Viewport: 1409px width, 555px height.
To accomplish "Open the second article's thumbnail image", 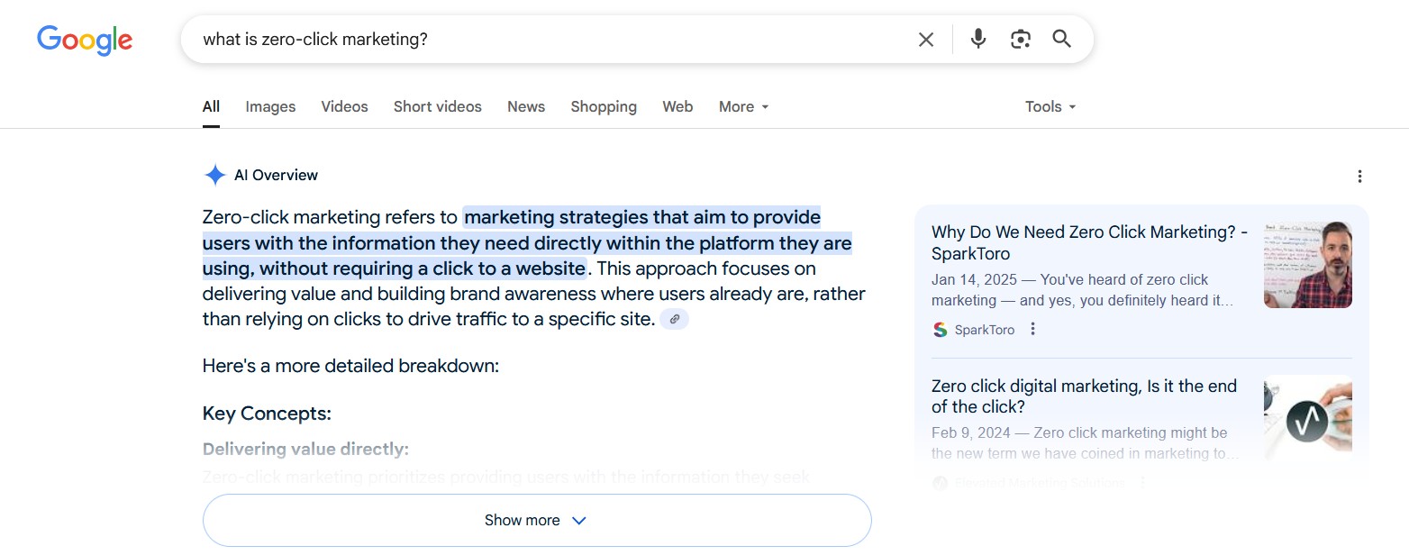I will click(1307, 419).
